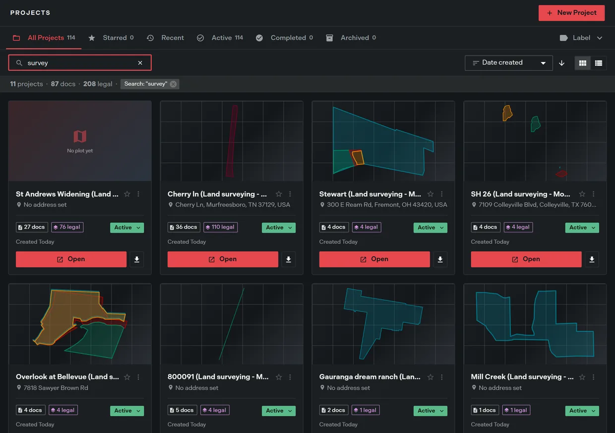Switch to the Archived tab
Viewport: 615px width, 433px height.
point(351,38)
